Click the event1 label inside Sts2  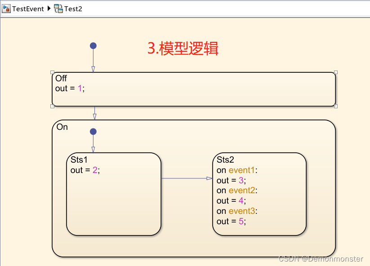[242, 170]
